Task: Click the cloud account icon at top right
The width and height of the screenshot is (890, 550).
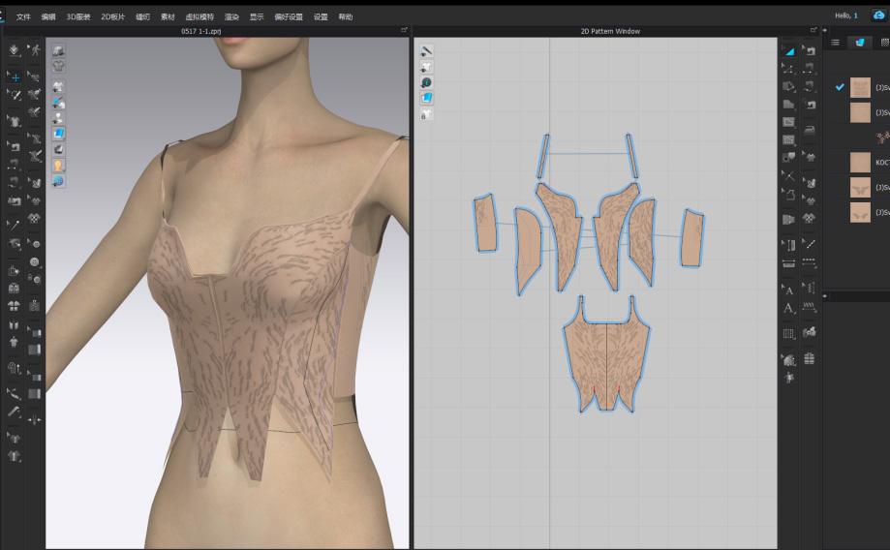Action: [879, 15]
